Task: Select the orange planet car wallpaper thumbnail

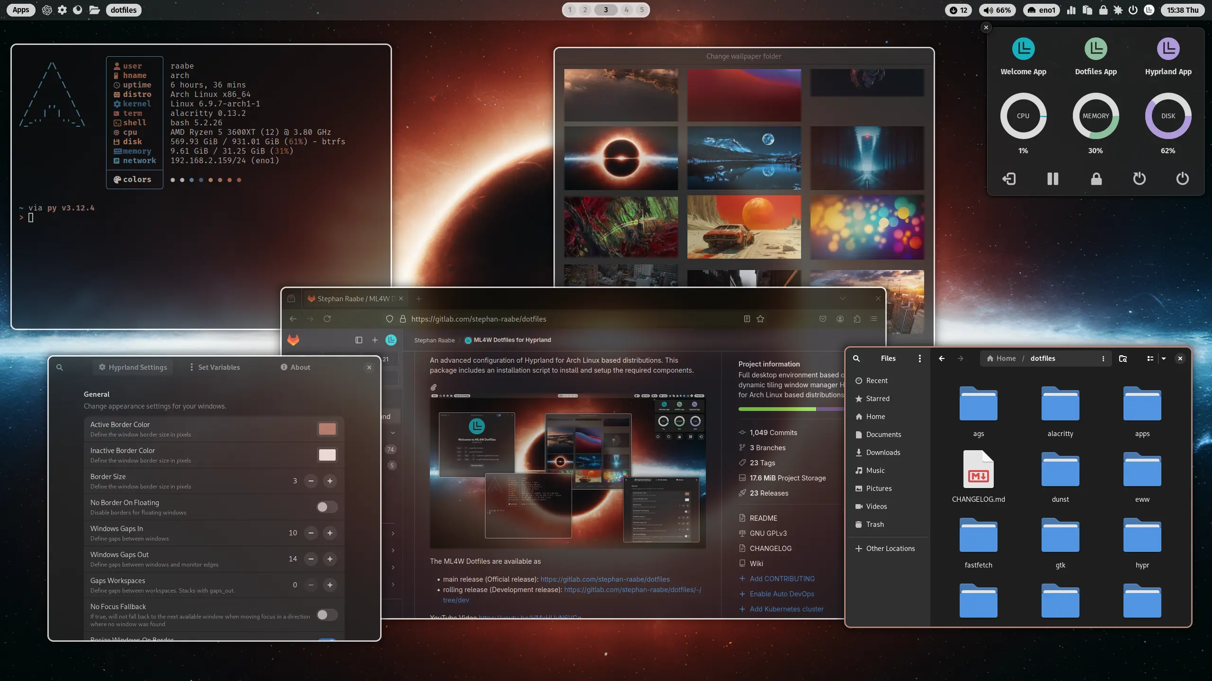Action: (x=744, y=227)
